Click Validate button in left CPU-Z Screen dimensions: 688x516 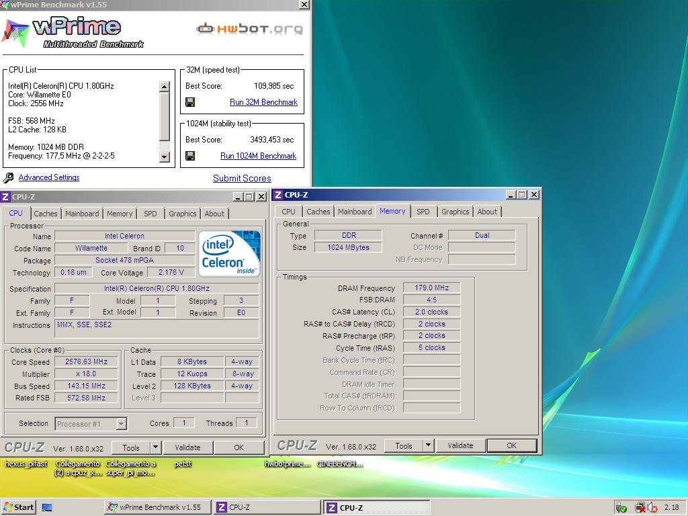pyautogui.click(x=188, y=447)
